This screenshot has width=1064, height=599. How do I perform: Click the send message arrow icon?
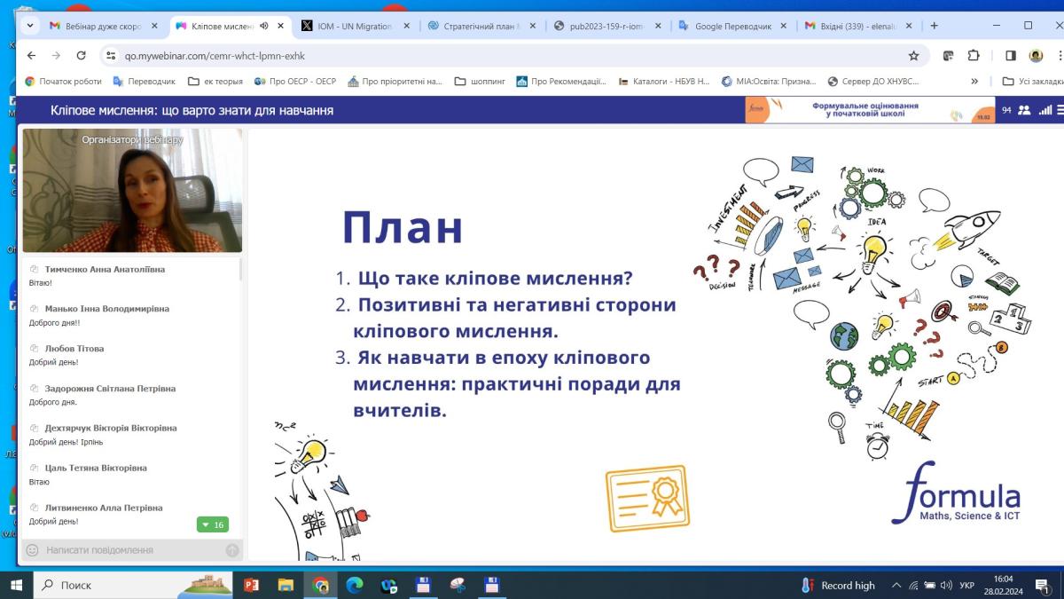tap(231, 550)
